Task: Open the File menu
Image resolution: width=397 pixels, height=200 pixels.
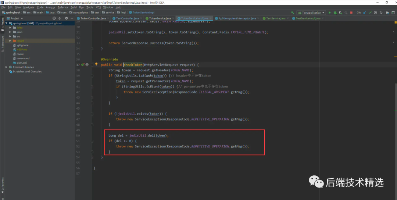Action: point(3,7)
